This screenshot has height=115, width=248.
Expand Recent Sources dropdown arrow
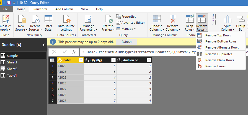click(x=41, y=30)
